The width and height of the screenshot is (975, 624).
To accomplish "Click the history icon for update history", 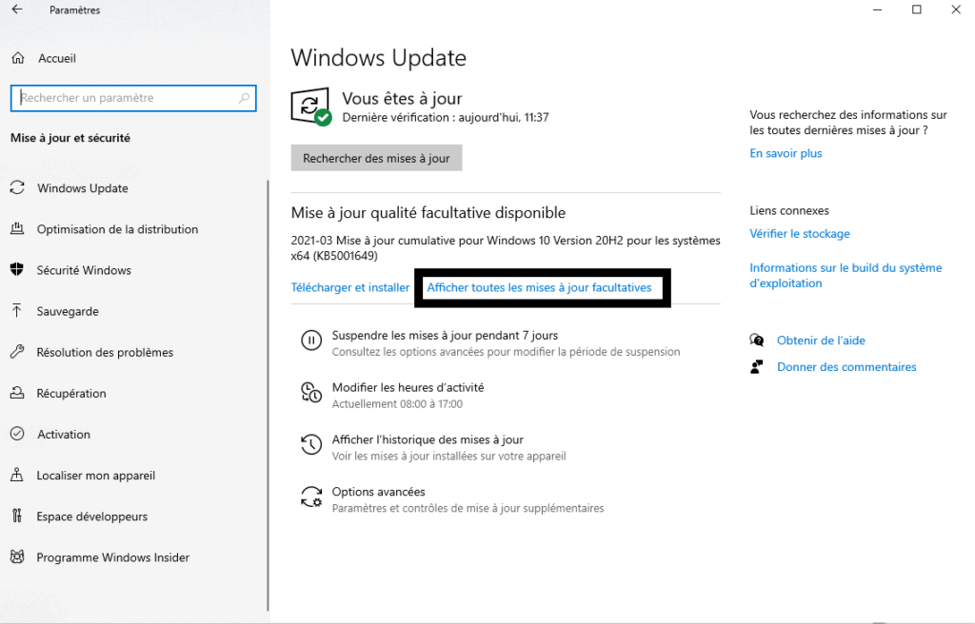I will pyautogui.click(x=311, y=445).
